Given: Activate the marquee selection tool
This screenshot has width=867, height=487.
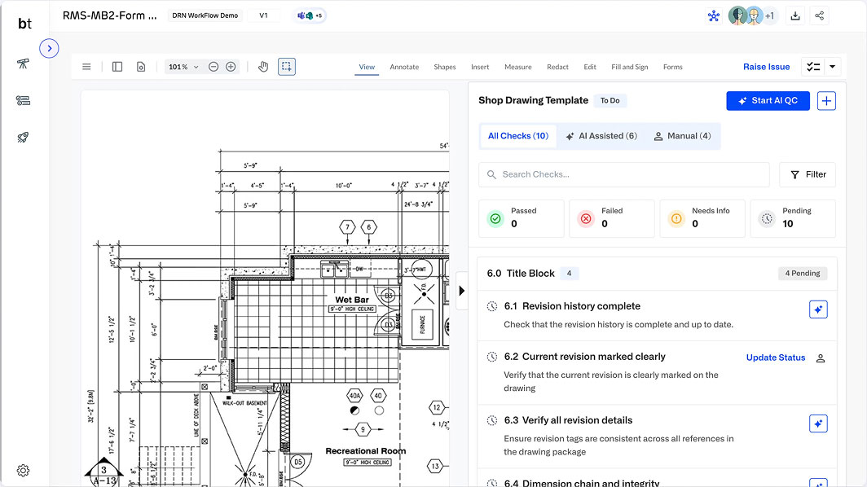Looking at the screenshot, I should (x=286, y=67).
